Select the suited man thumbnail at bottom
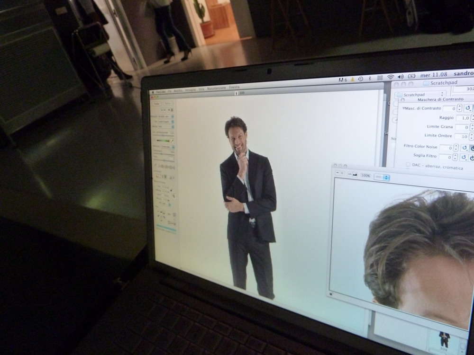 coord(444,338)
